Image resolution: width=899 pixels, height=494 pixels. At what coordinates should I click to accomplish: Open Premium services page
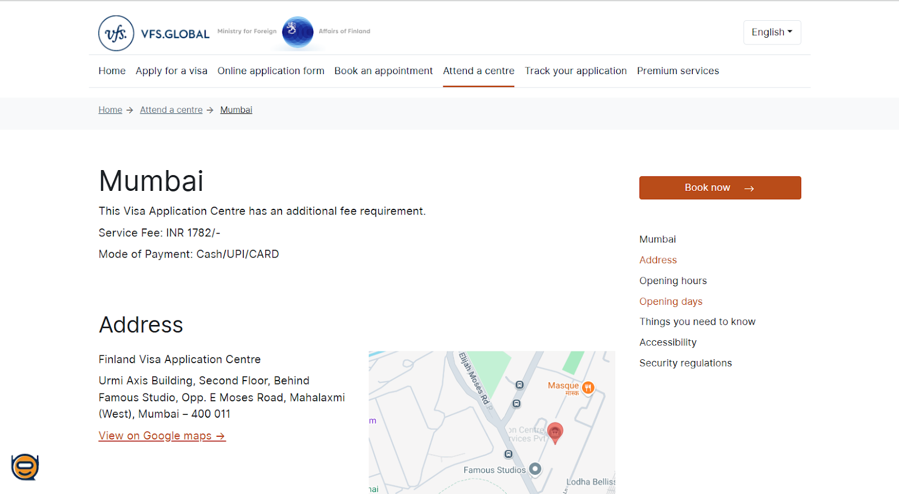coord(678,71)
